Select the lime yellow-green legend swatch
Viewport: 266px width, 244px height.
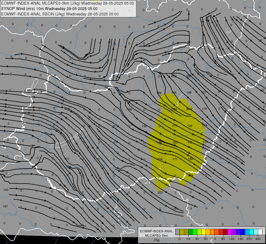pyautogui.click(x=199, y=232)
